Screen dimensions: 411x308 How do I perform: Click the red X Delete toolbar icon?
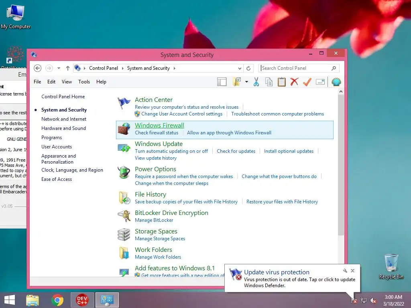[294, 82]
